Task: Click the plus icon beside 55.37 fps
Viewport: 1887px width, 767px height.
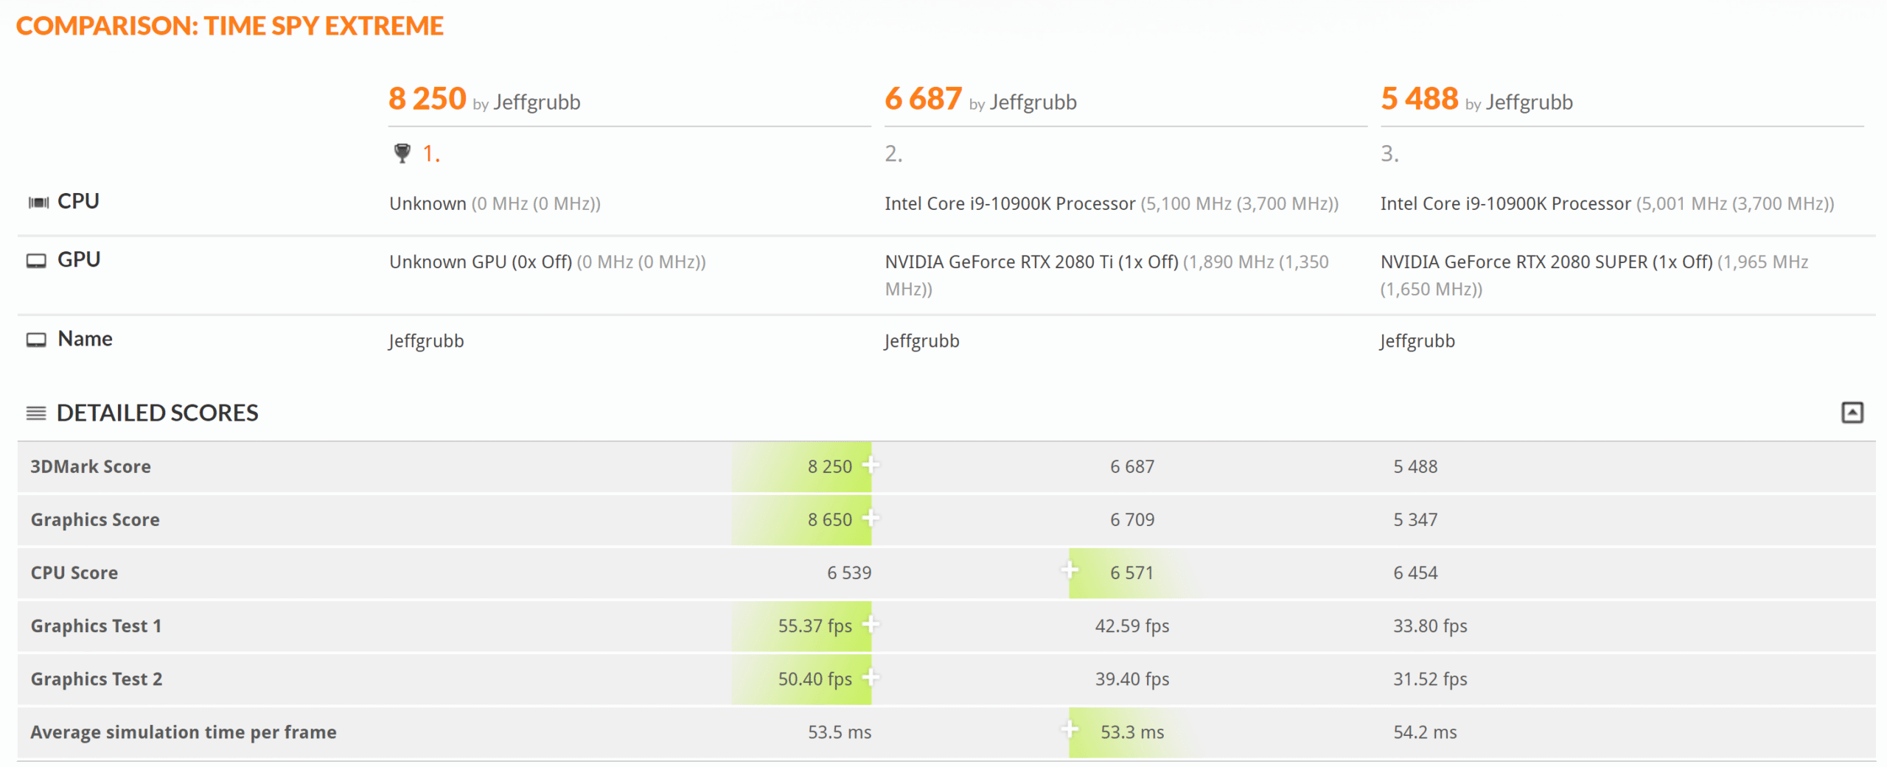Action: 871,624
